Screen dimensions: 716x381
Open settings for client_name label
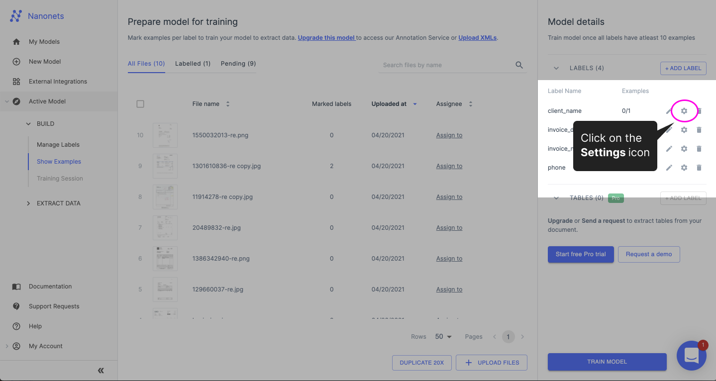(684, 111)
